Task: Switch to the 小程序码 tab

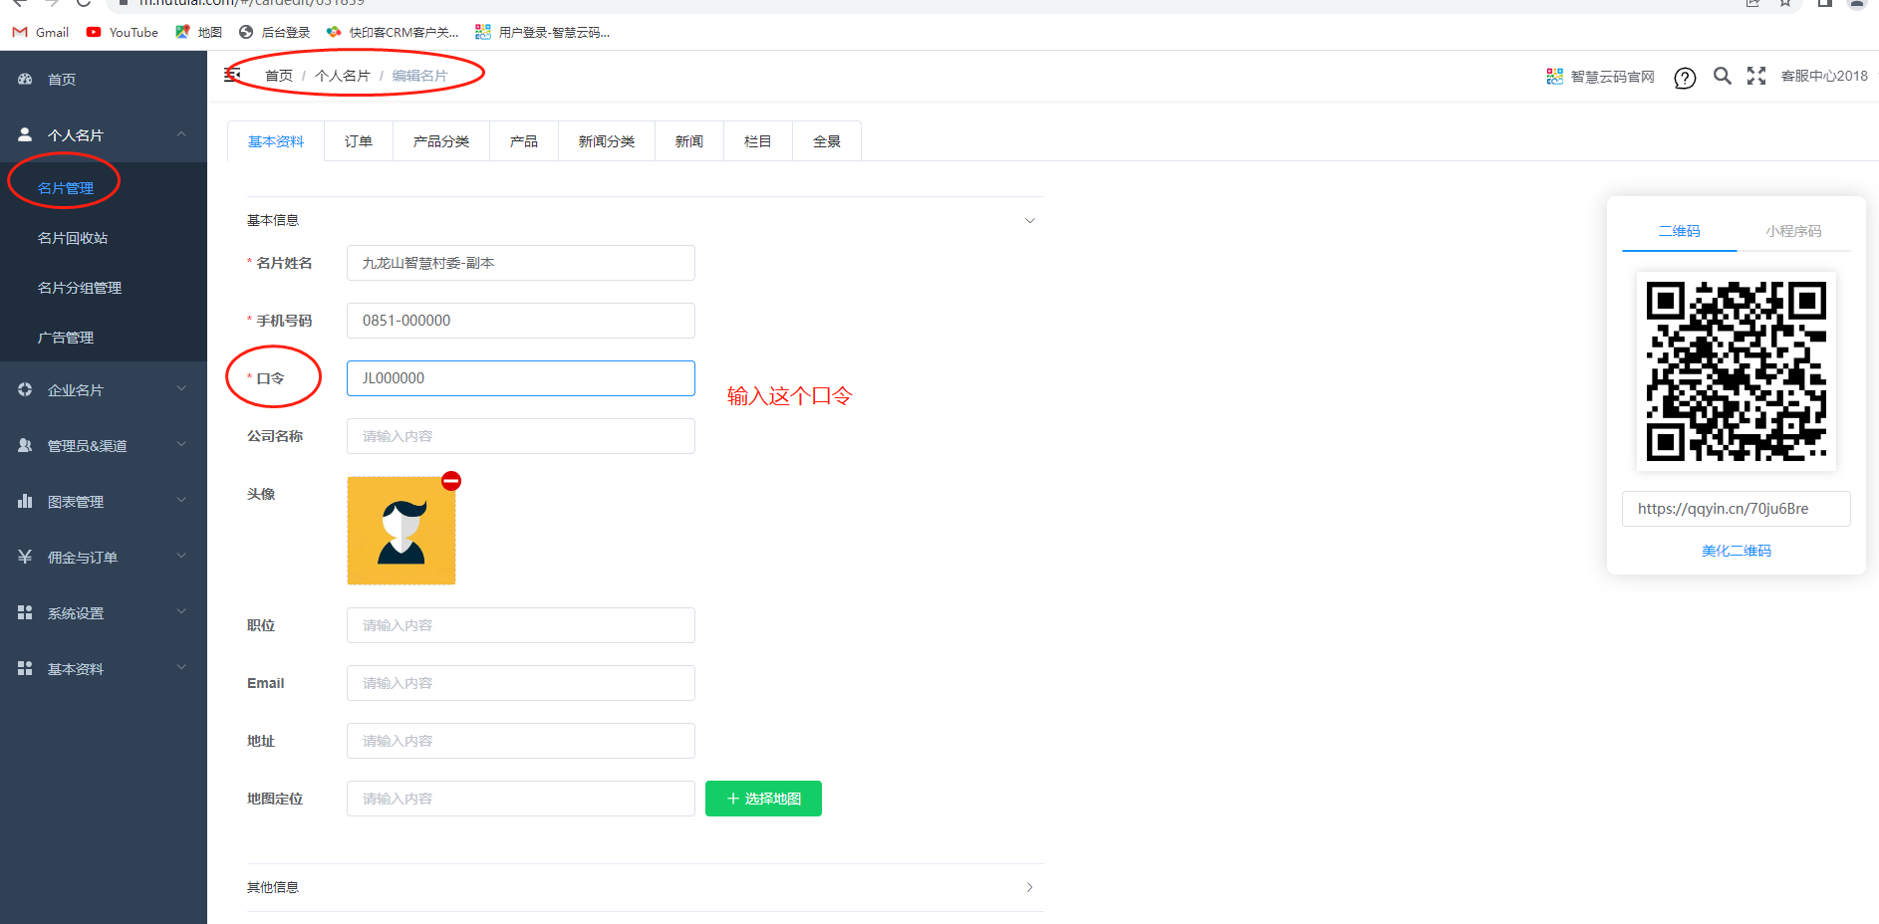Action: [1793, 231]
